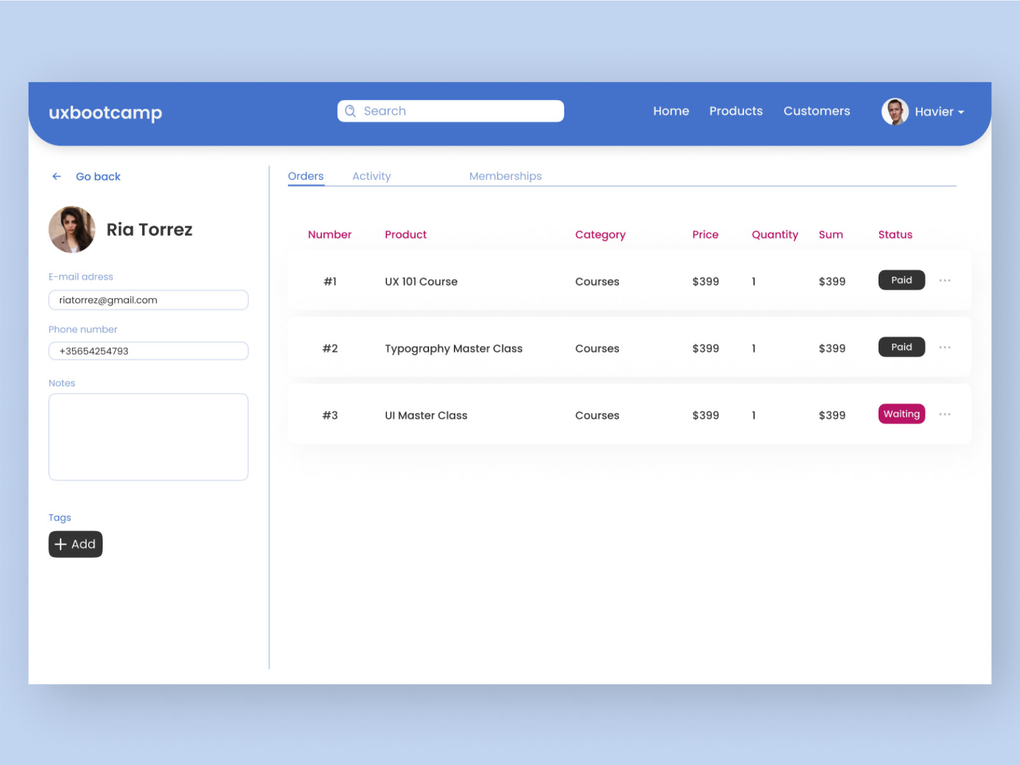This screenshot has height=765, width=1020.
Task: Toggle the Waiting status on order #3
Action: tap(901, 414)
